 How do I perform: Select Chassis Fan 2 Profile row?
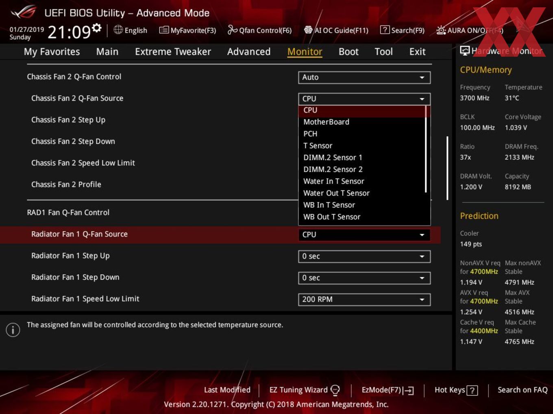(66, 184)
